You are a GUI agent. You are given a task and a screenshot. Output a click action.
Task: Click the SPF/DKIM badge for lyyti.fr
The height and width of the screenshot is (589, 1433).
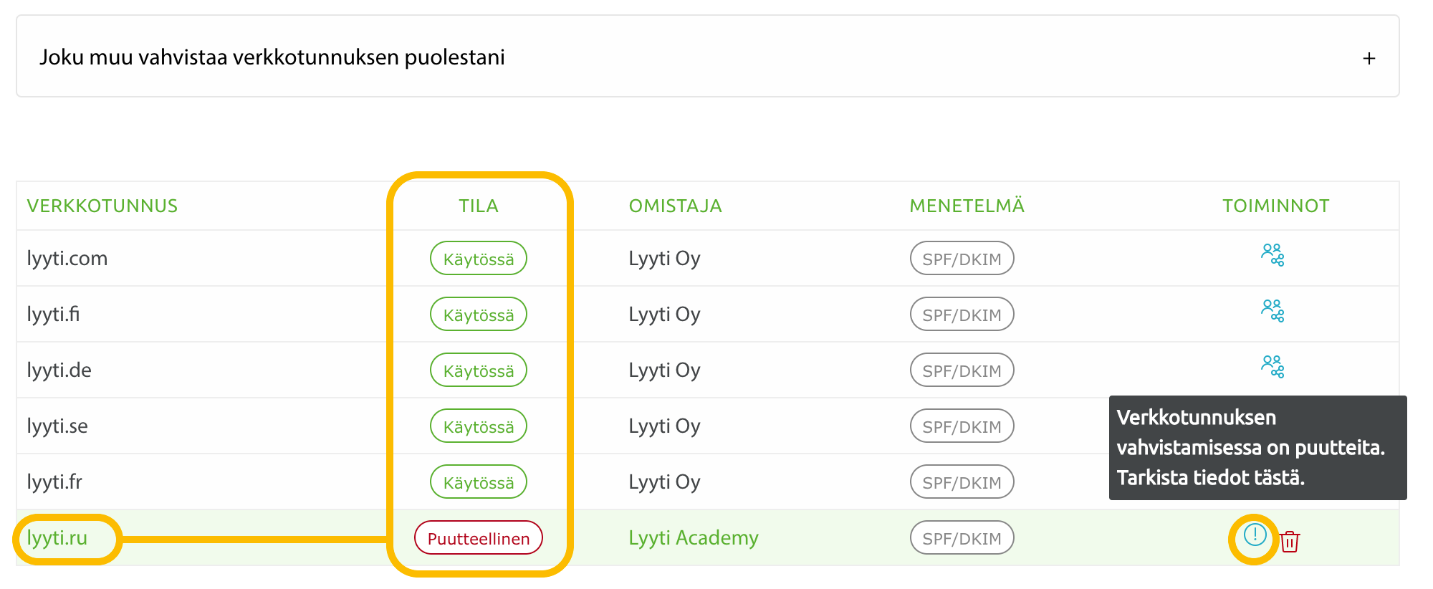[962, 482]
